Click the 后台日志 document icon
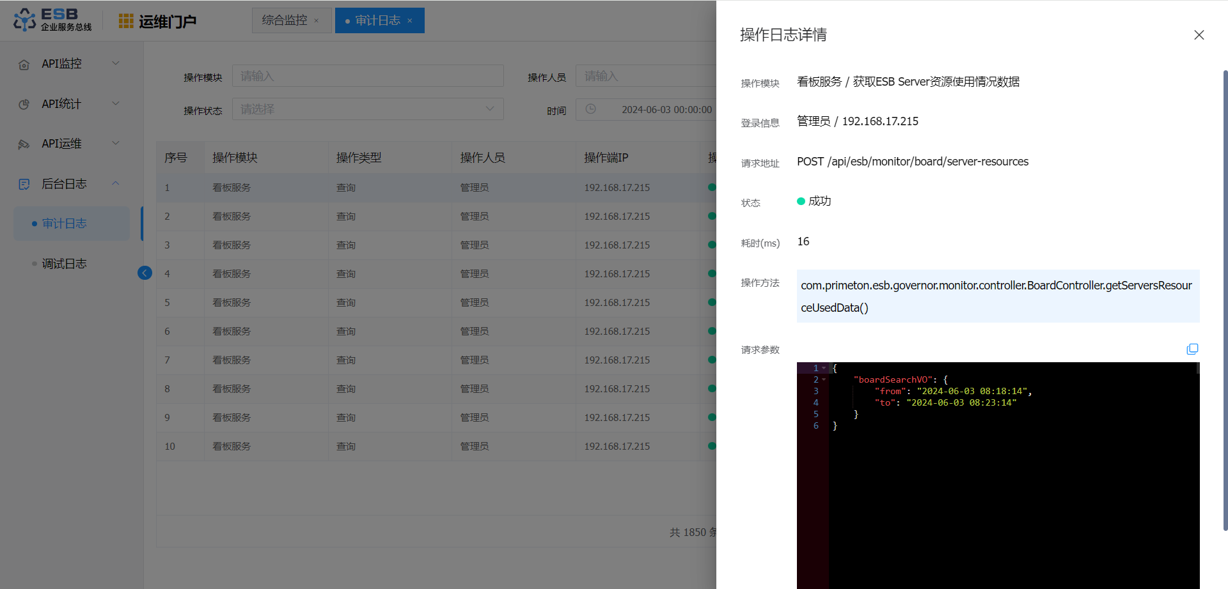The height and width of the screenshot is (589, 1228). (24, 185)
